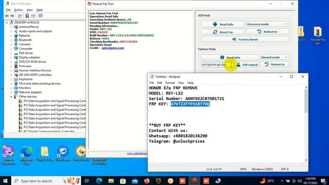This screenshot has width=329, height=185.
Task: Select Human Interface Devices in the tree
Action: click(35, 70)
